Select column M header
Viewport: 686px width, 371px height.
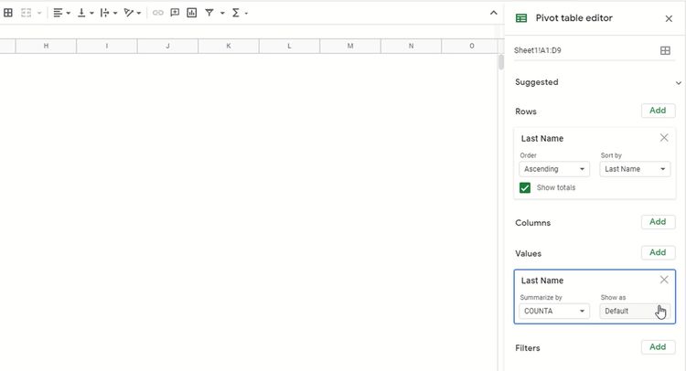[350, 46]
